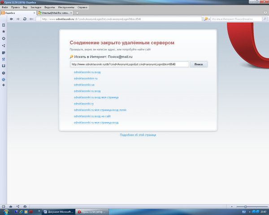Add a panel with the plus icon

4,85
